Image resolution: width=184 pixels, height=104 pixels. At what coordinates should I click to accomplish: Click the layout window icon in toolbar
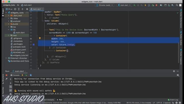click(x=165, y=5)
